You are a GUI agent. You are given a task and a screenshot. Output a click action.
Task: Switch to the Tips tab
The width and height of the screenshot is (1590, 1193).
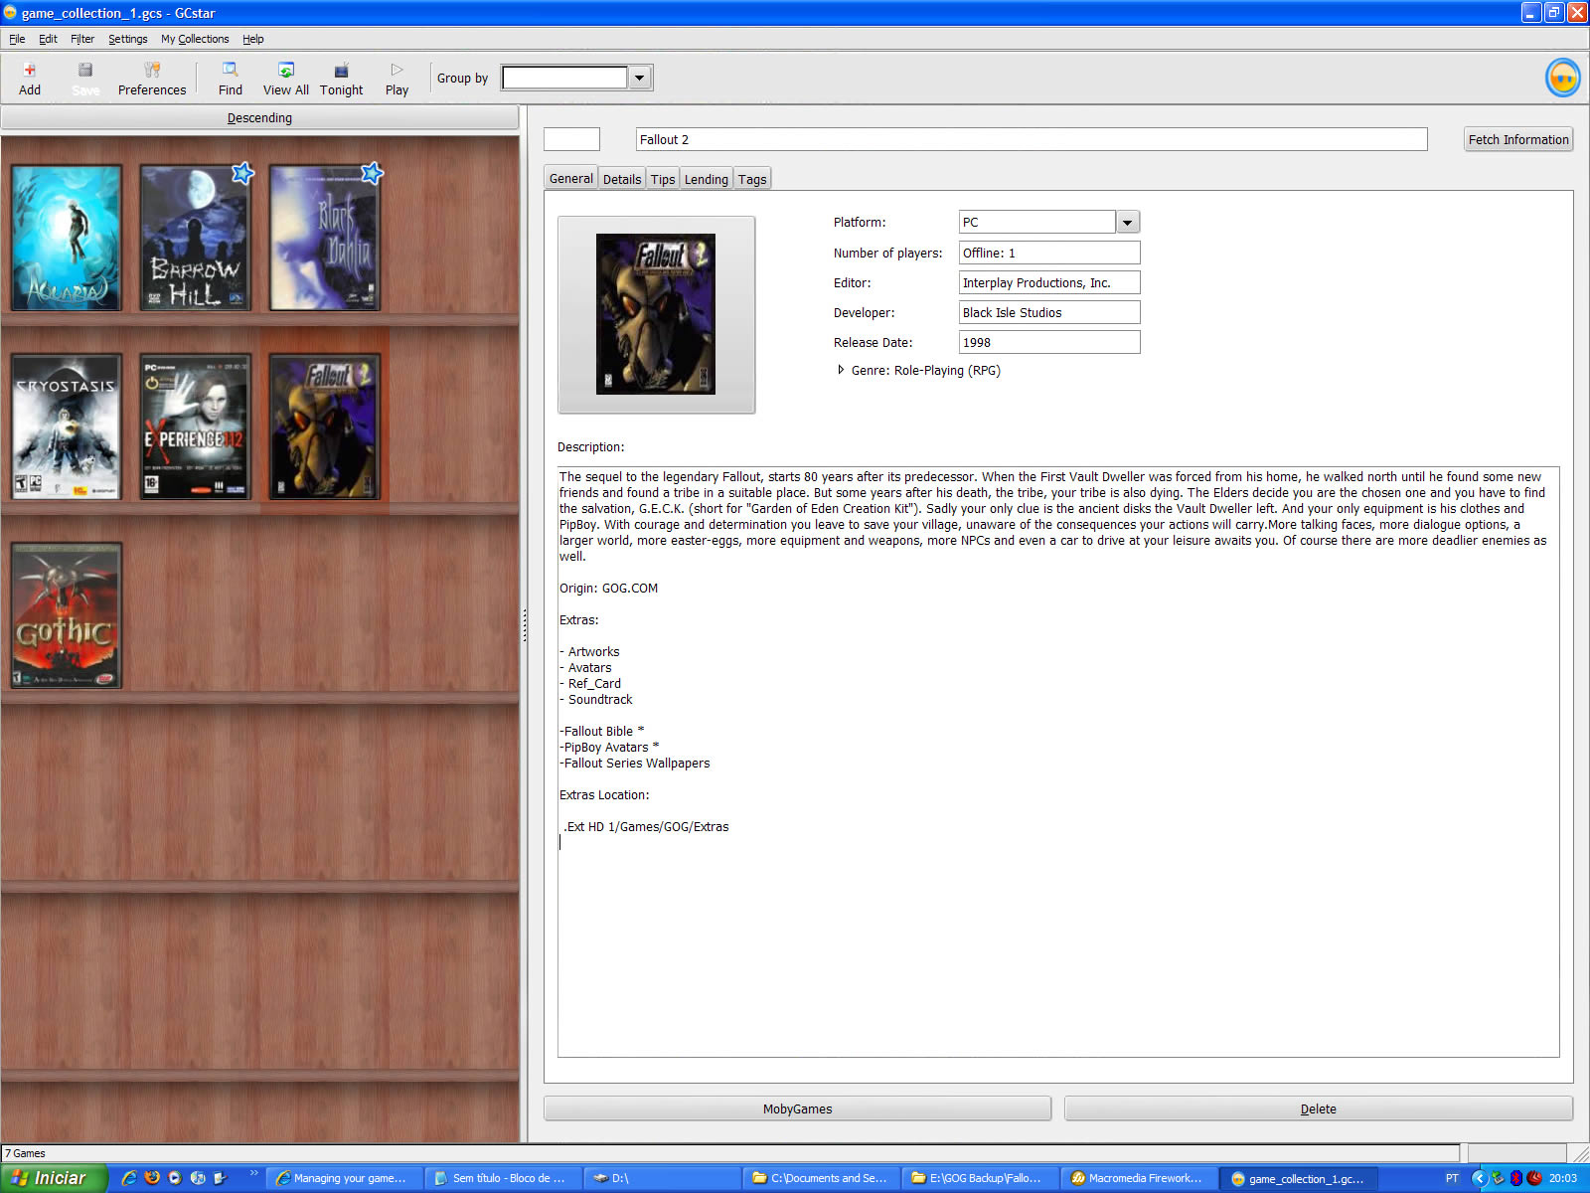click(x=663, y=179)
